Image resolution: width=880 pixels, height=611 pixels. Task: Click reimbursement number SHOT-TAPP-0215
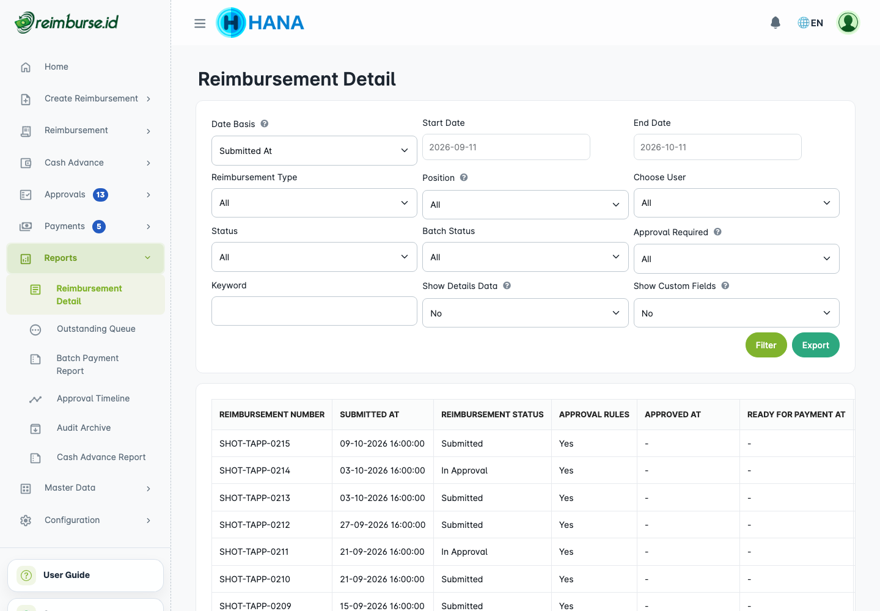coord(255,444)
